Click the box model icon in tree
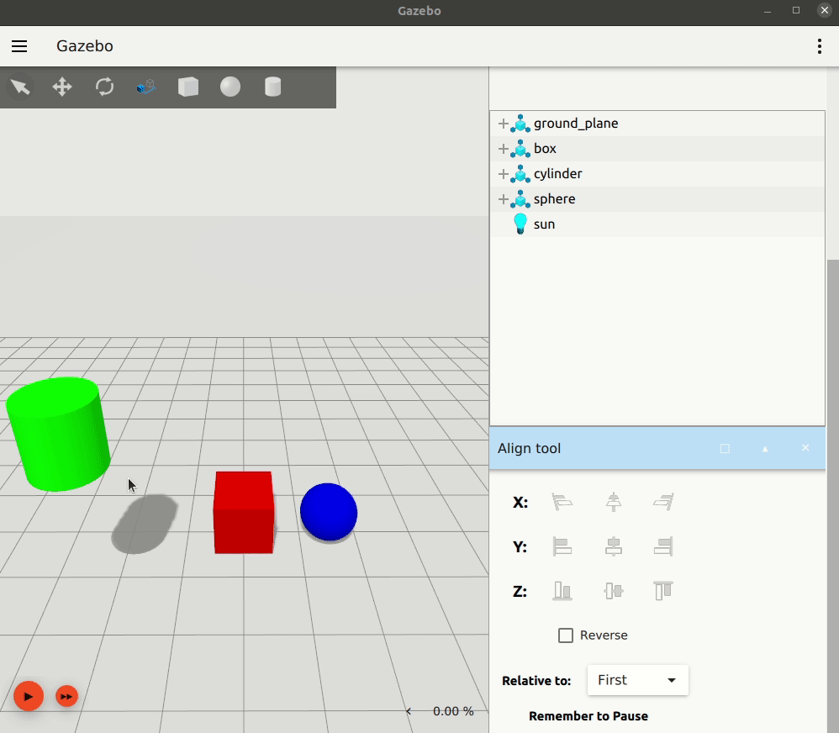This screenshot has width=839, height=733. pyautogui.click(x=520, y=149)
